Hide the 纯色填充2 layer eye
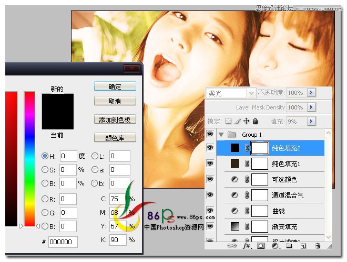 (210, 148)
